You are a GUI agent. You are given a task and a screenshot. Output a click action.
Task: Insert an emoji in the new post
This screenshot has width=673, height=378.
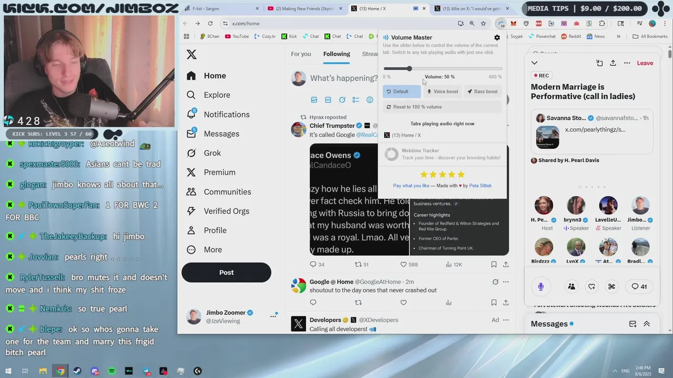click(370, 100)
